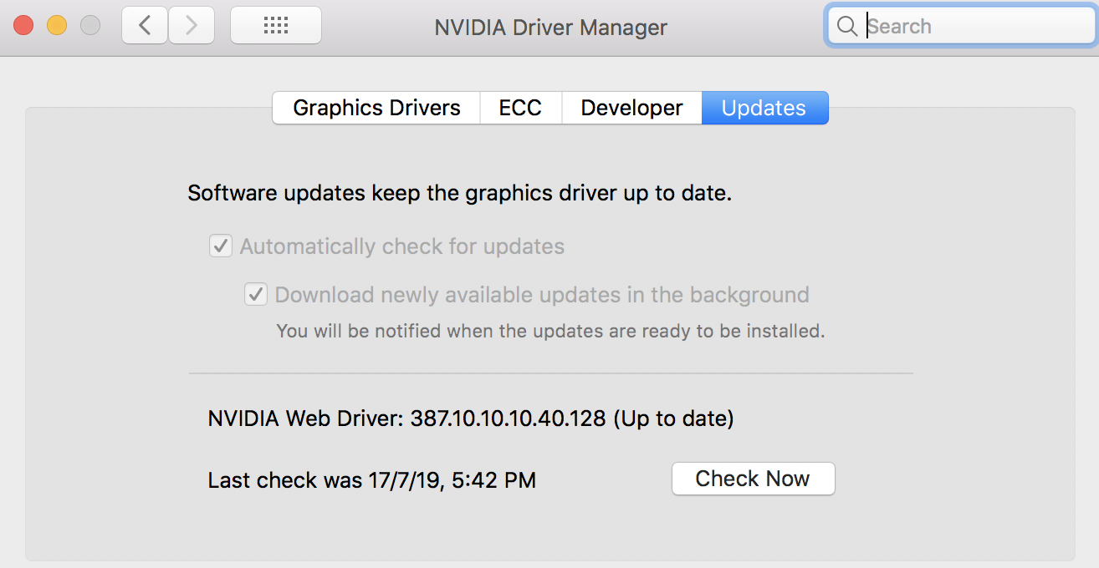Click Download newly available updates label text
This screenshot has width=1099, height=568.
pyautogui.click(x=542, y=295)
